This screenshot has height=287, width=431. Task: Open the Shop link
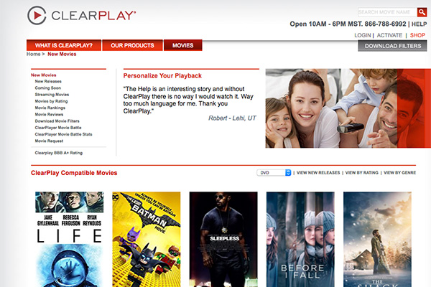coord(417,35)
